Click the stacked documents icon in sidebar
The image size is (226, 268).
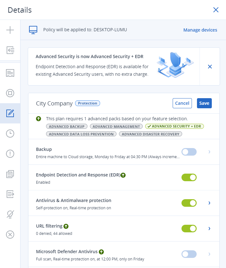tap(10, 174)
